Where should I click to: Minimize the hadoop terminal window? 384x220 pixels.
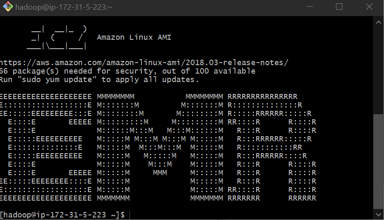click(x=310, y=7)
